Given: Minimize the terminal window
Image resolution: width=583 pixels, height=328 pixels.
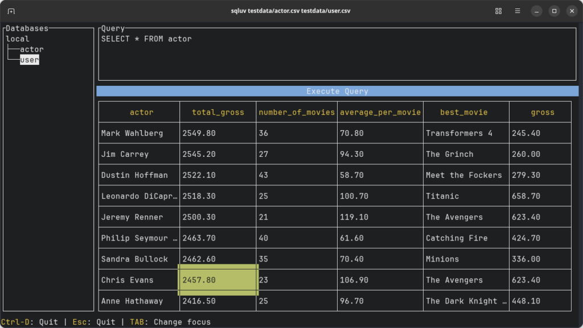Looking at the screenshot, I should pyautogui.click(x=536, y=11).
